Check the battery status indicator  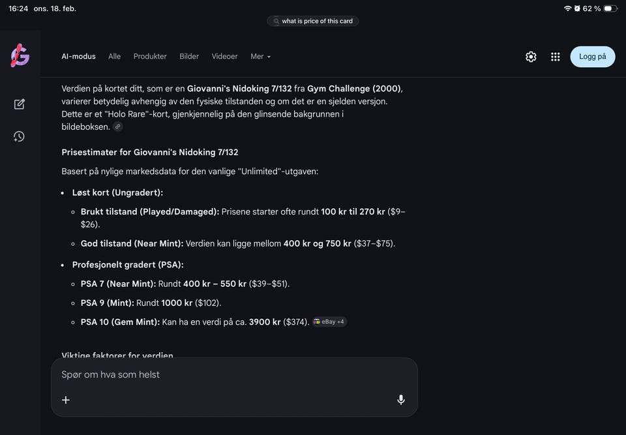610,8
